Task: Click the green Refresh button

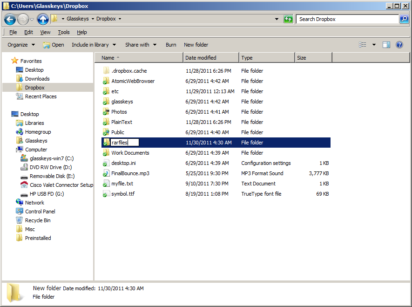Action: coord(289,19)
